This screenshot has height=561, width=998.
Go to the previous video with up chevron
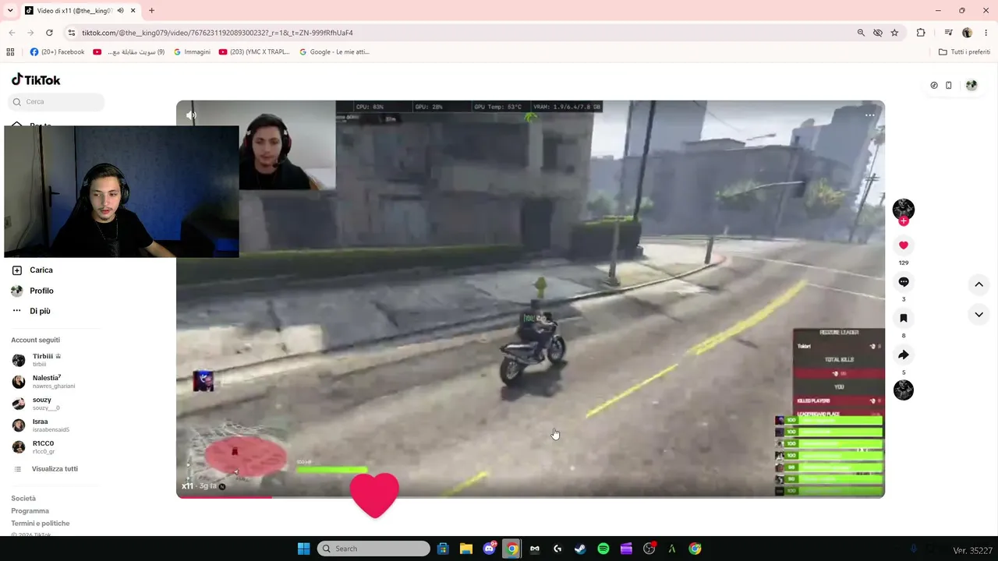pos(979,284)
